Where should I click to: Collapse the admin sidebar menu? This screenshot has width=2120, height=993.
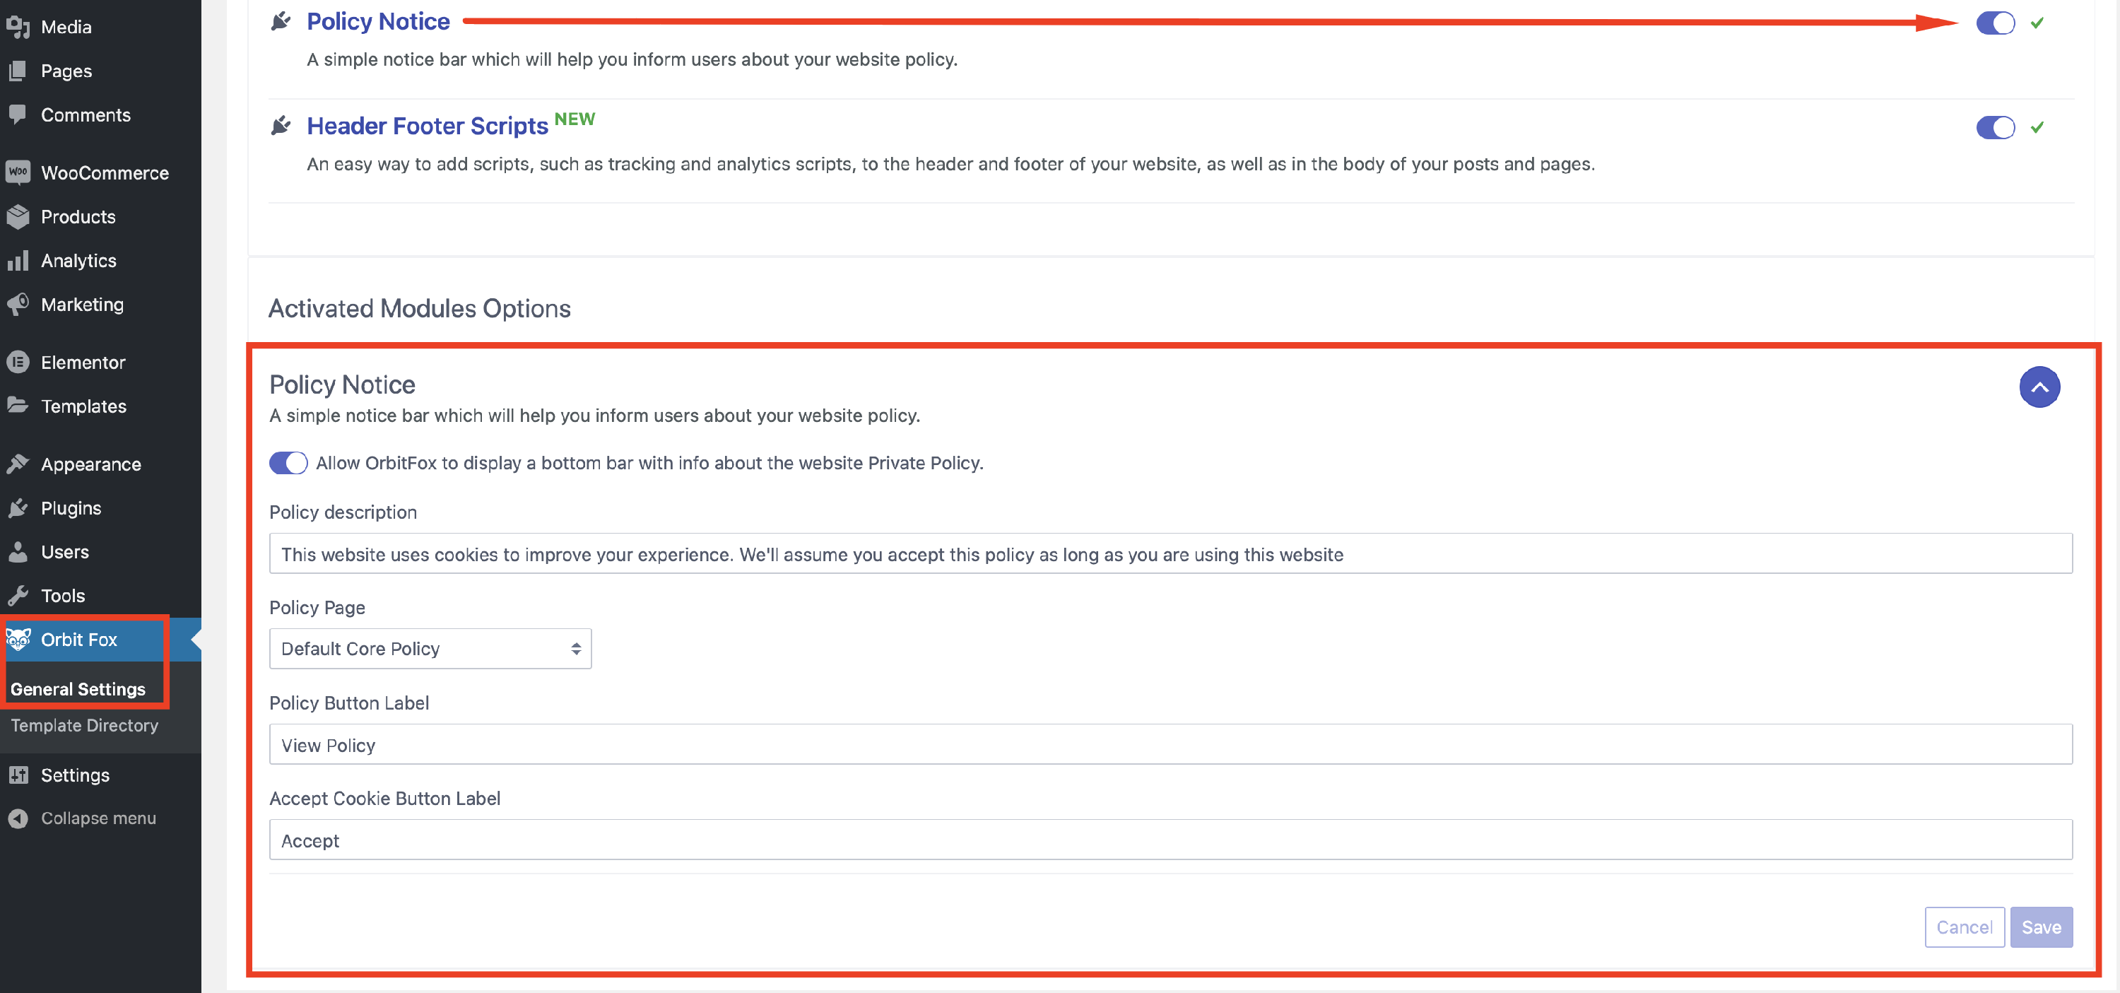(98, 818)
